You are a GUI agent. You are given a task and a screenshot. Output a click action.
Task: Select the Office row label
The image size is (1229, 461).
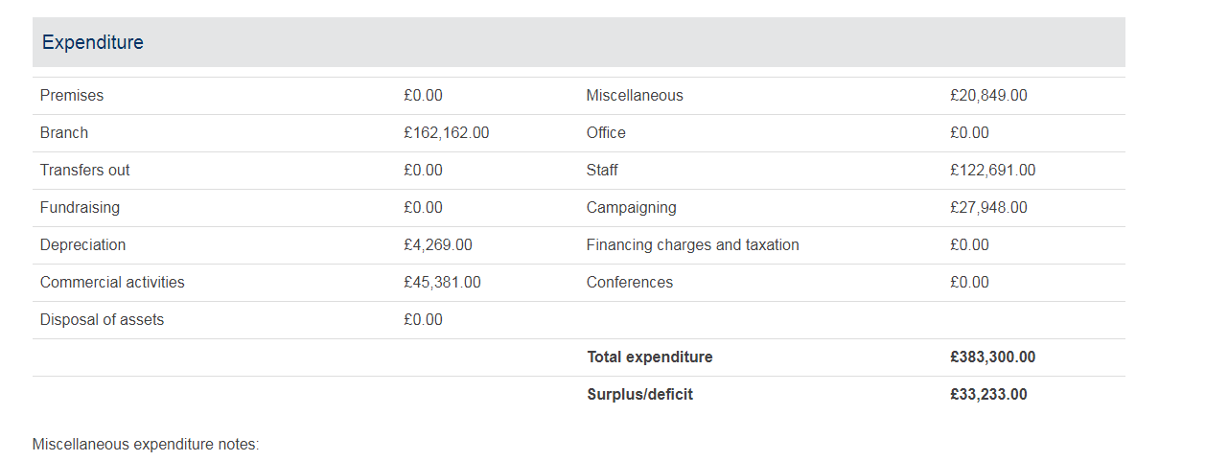coord(606,133)
